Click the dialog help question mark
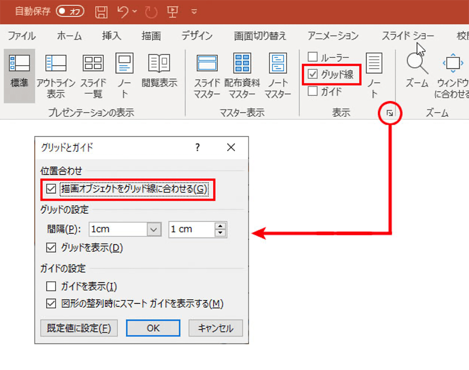This screenshot has height=370, width=469. coord(198,147)
